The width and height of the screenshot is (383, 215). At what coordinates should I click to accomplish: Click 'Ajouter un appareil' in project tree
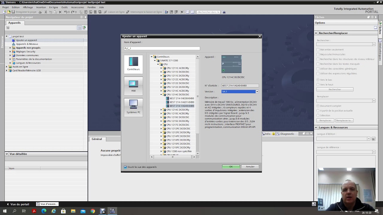26,40
